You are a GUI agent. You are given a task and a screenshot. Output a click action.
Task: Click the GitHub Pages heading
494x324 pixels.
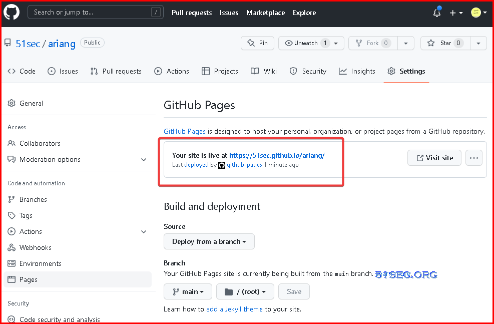199,105
